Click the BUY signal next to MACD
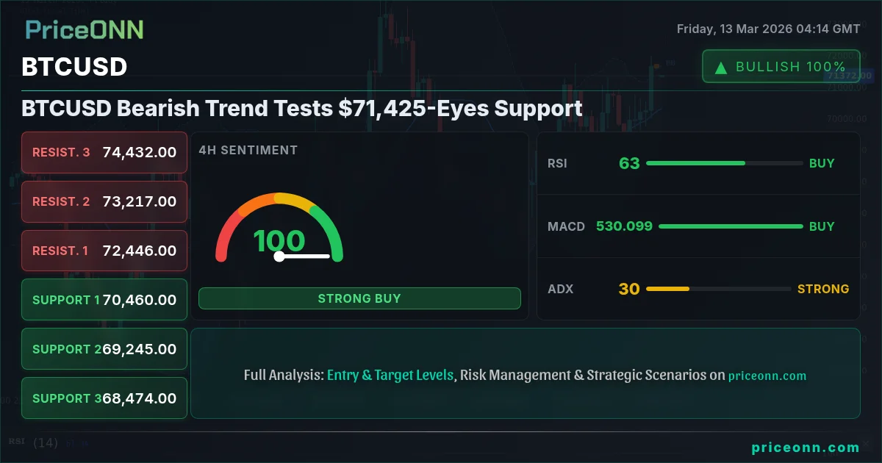The height and width of the screenshot is (463, 882). [x=822, y=226]
